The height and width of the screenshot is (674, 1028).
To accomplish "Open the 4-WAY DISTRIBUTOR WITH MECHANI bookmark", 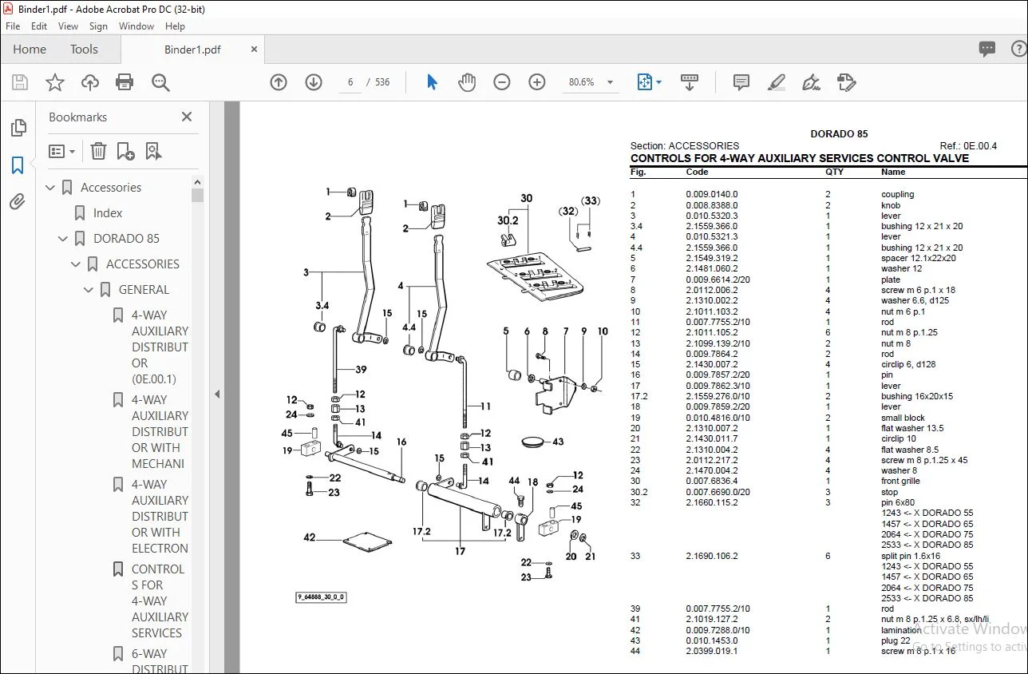I will [160, 432].
